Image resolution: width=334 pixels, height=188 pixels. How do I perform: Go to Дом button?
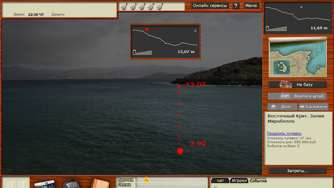[x=282, y=107]
